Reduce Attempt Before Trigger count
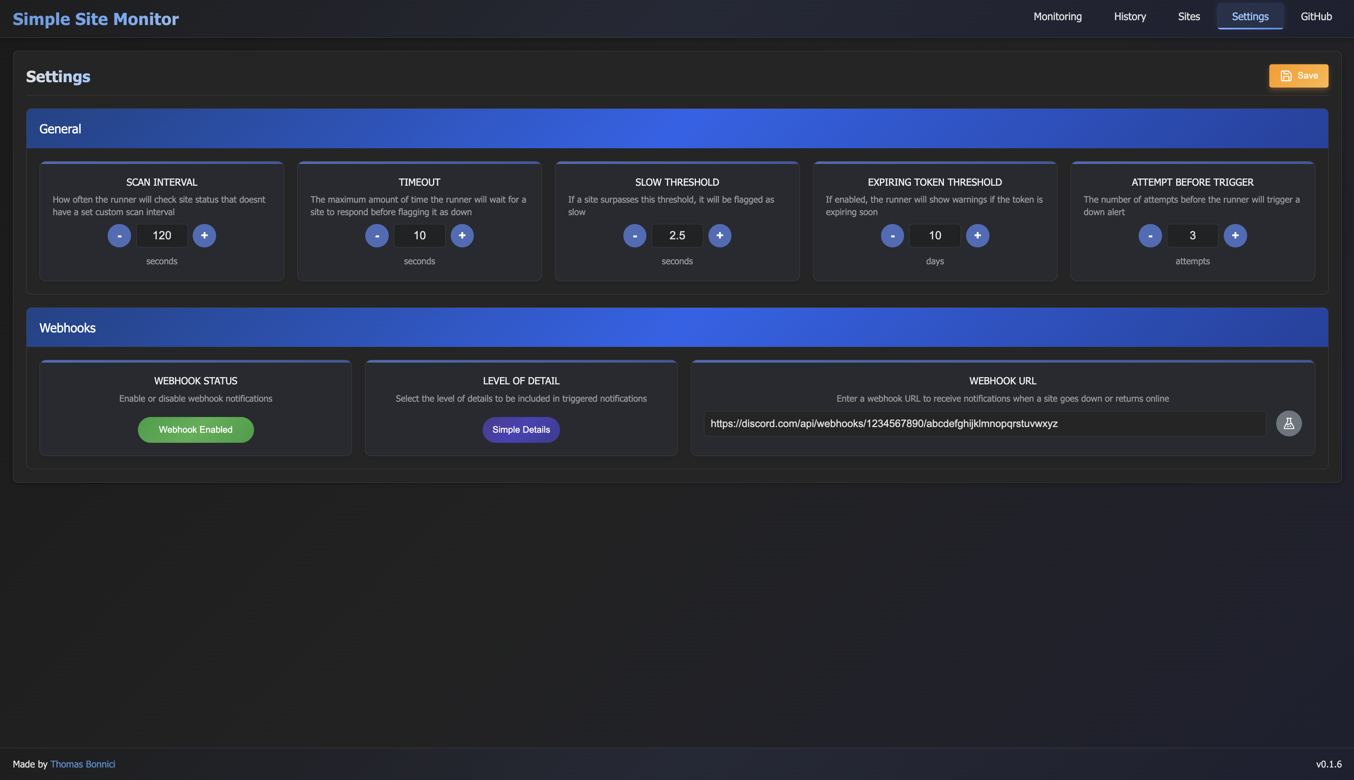1354x780 pixels. coord(1150,236)
